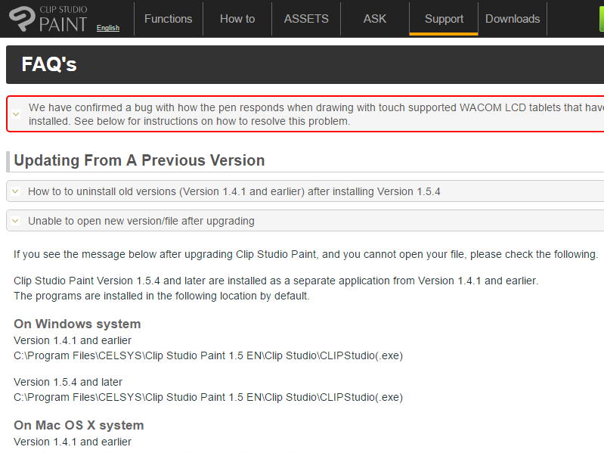Click the 'Updating From A Previous Version' heading
The height and width of the screenshot is (453, 604).
139,160
